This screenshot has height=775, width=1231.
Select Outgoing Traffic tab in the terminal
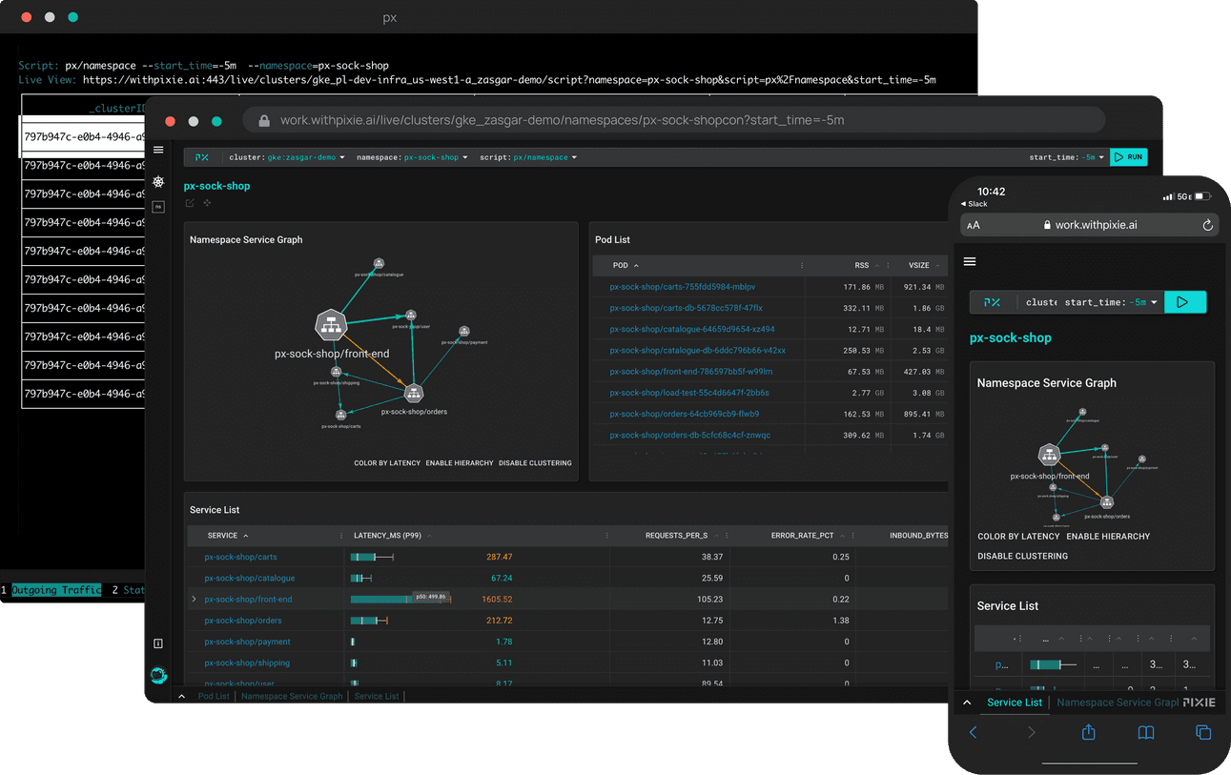56,590
